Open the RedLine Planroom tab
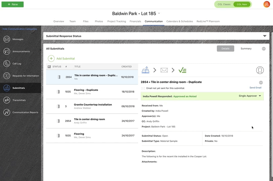Viewport: 273px width, 181px height. click(208, 21)
